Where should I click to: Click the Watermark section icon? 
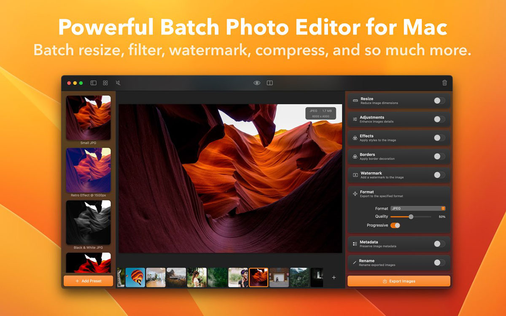click(x=355, y=175)
